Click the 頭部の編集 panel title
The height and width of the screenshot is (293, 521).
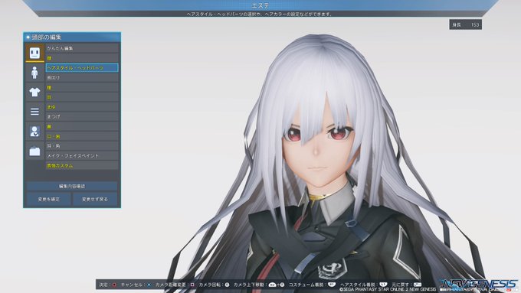tap(47, 37)
